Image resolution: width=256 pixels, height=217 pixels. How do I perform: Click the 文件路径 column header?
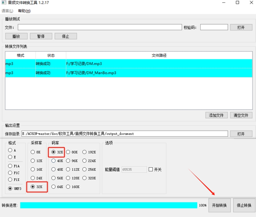pos(159,56)
